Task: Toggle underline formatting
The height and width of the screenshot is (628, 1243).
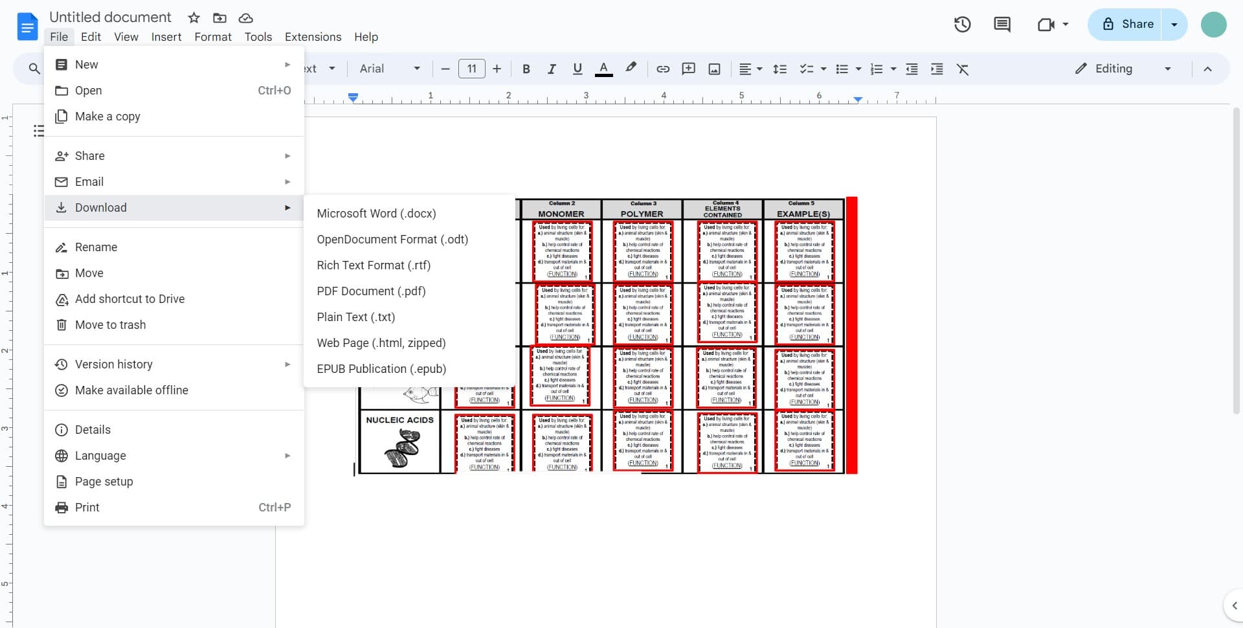Action: [x=577, y=69]
